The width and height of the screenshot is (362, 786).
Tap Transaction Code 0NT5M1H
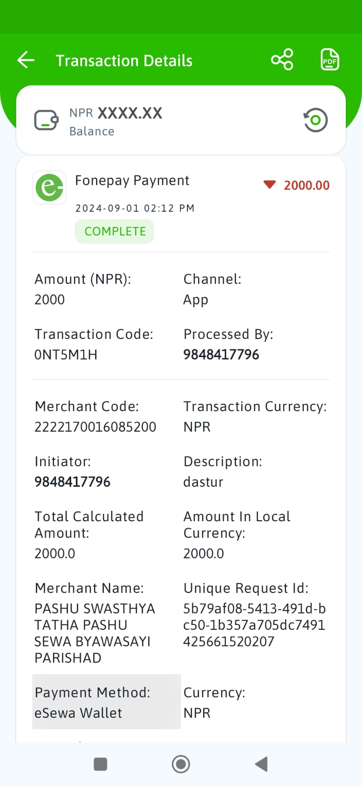pos(66,354)
